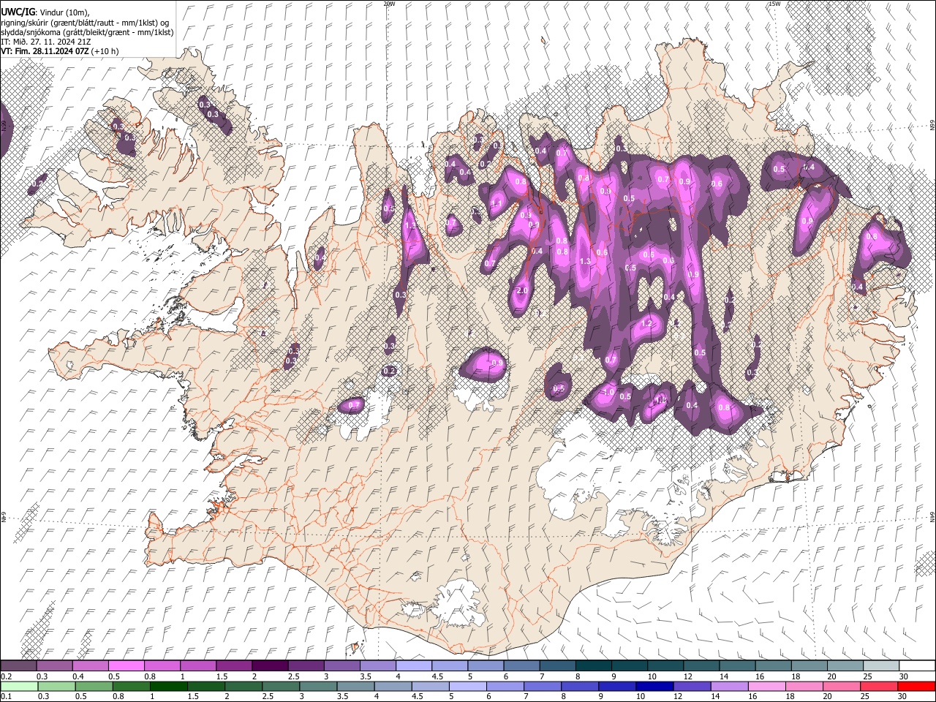The width and height of the screenshot is (936, 702).
Task: Click the 'IT: Mið. 27. 11. 2024 21Z' line
Action: 46,42
